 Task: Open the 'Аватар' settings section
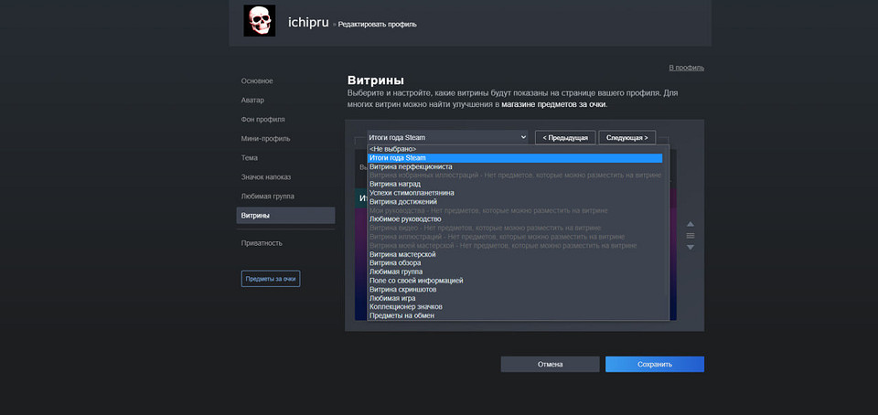pyautogui.click(x=252, y=101)
